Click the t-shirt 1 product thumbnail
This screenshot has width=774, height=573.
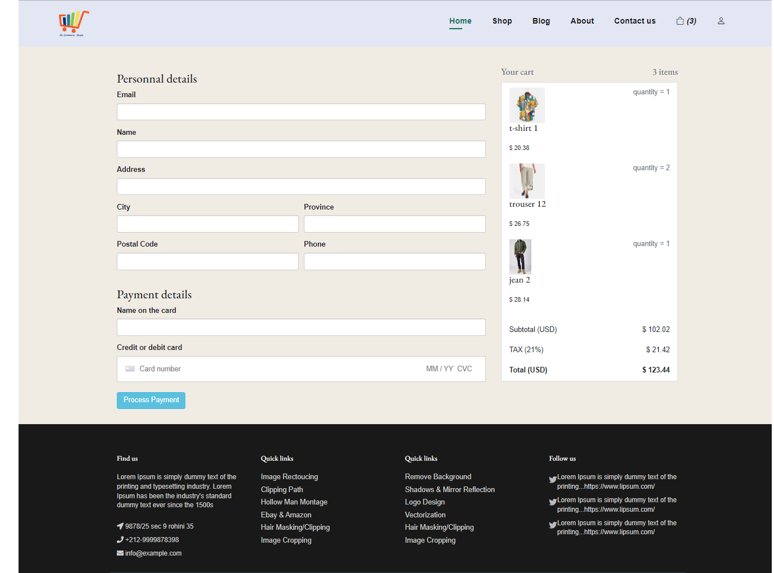[526, 105]
